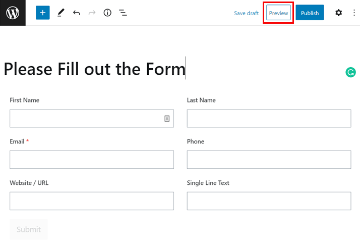Focus the Last Name text box

point(269,119)
